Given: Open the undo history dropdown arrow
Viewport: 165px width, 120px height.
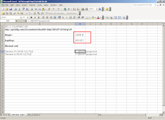Looking at the screenshot, I should [56, 9].
